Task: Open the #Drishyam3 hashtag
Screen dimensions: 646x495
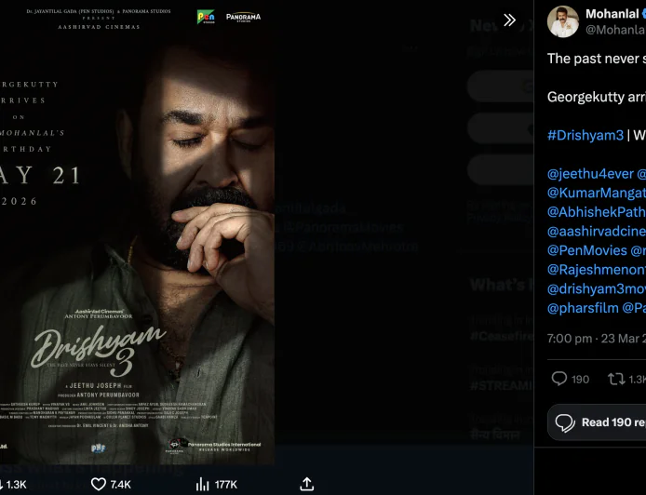Action: (x=585, y=136)
